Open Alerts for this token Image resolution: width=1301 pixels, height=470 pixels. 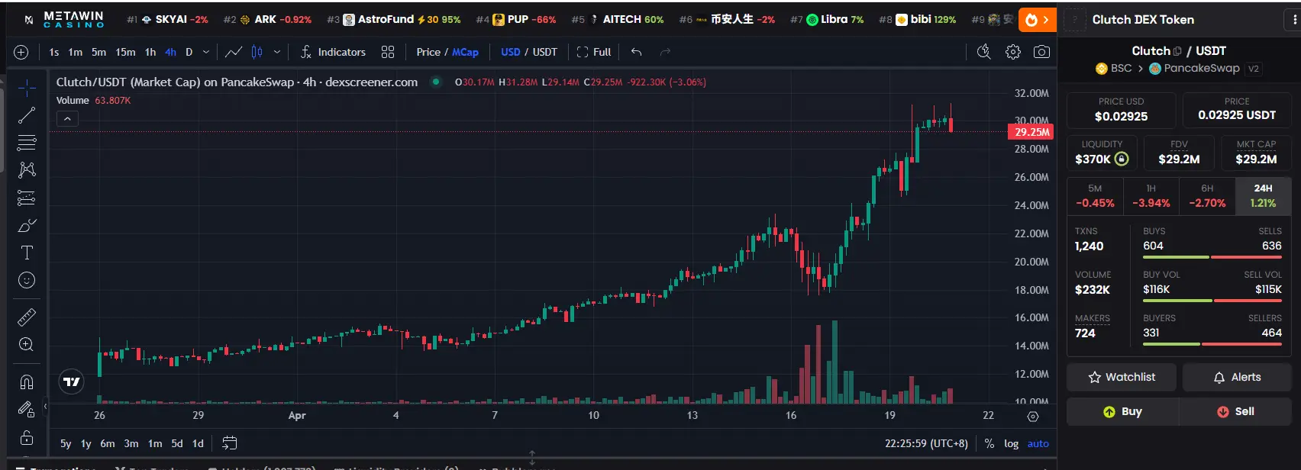click(x=1237, y=377)
